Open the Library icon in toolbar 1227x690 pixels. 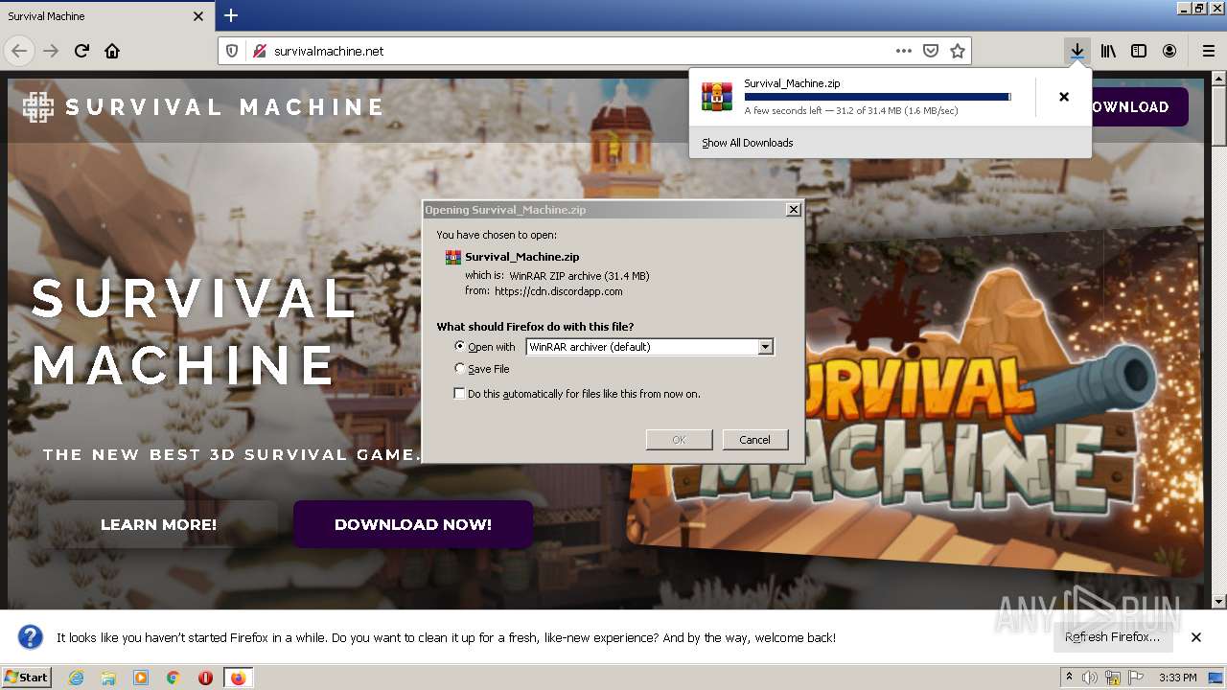[x=1108, y=51]
